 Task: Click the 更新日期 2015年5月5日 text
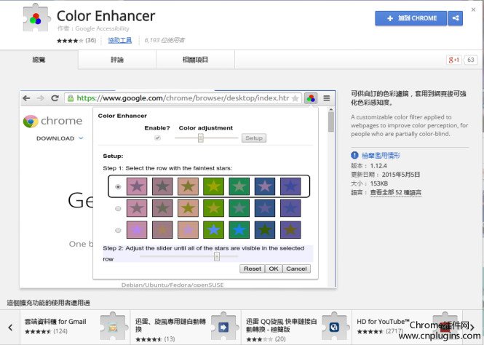385,175
